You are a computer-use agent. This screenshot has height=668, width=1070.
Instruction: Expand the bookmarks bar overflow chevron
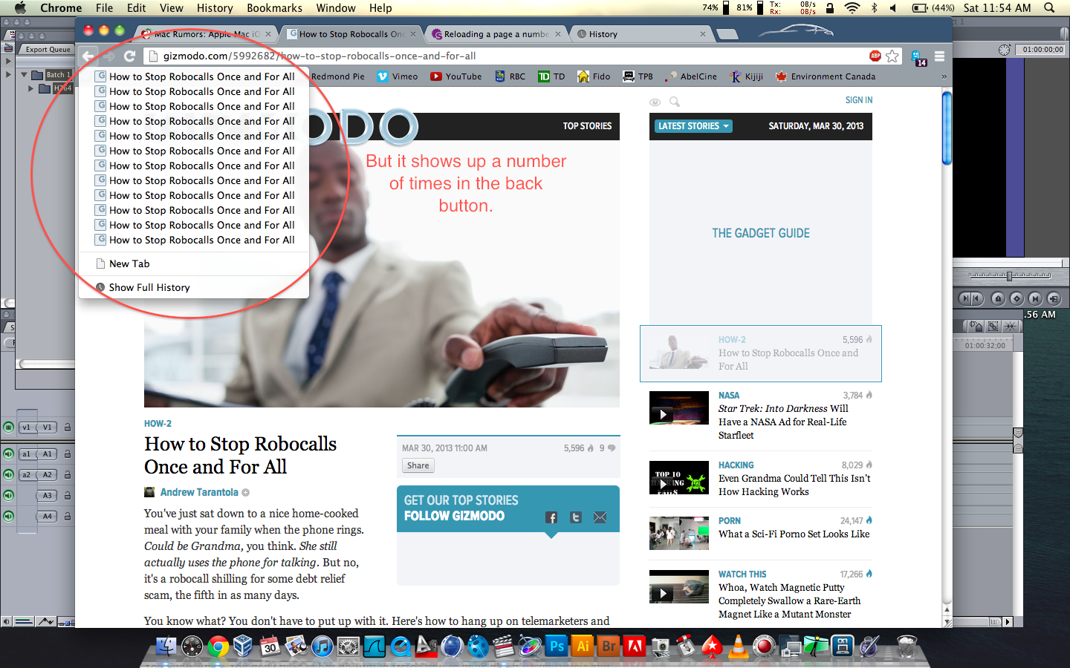coord(944,76)
